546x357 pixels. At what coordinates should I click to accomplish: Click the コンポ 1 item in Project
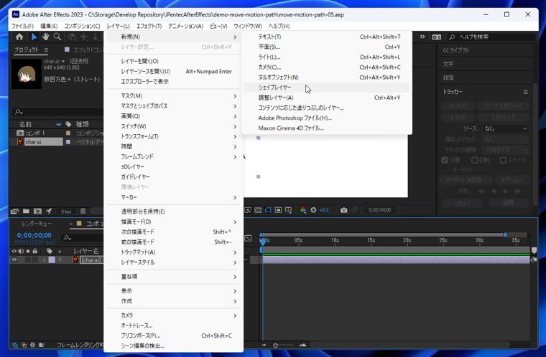coord(36,133)
